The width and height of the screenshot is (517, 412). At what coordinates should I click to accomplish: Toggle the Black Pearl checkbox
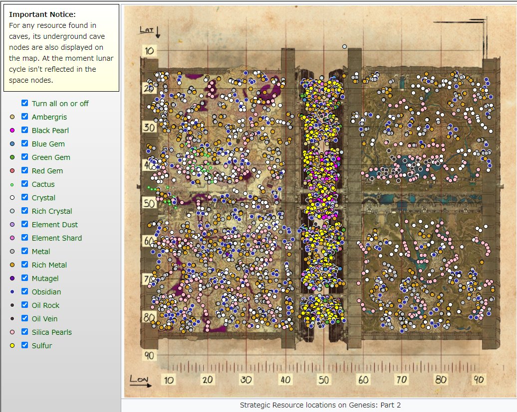(x=25, y=130)
